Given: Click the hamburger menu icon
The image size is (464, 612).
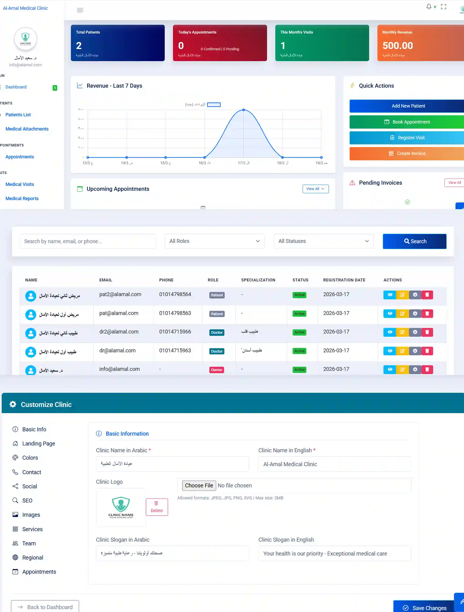Looking at the screenshot, I should (x=80, y=10).
